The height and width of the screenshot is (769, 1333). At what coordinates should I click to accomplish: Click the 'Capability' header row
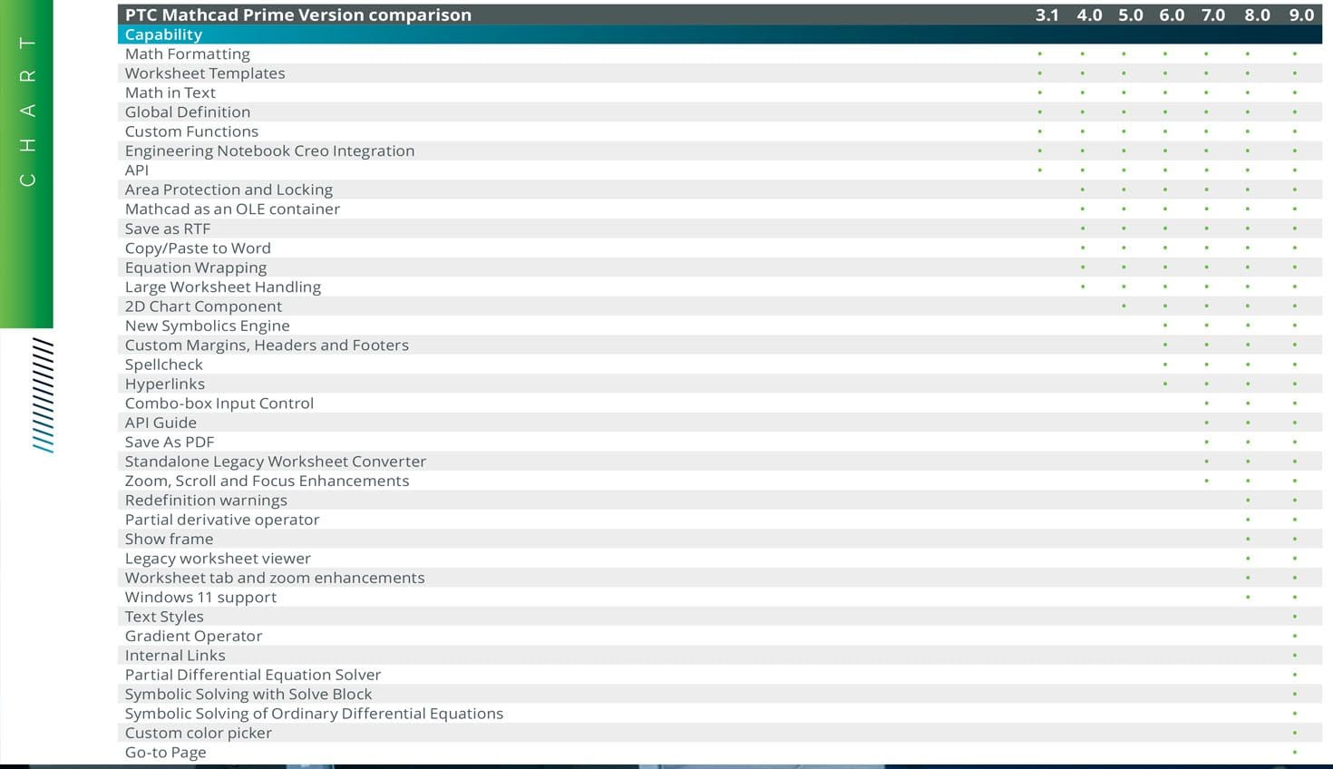coord(720,34)
